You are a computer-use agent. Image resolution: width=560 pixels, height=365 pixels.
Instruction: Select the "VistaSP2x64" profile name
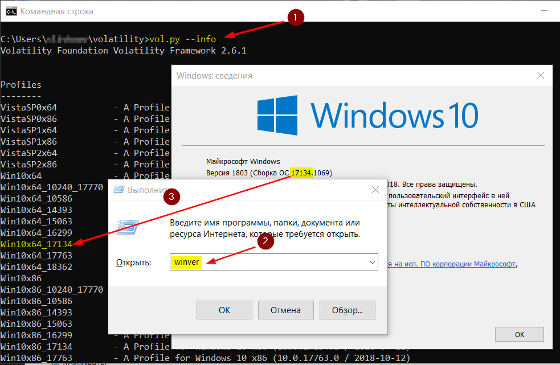(x=29, y=153)
